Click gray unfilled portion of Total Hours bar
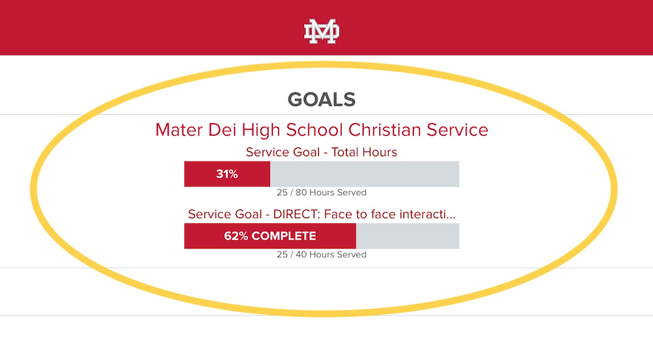 click(364, 174)
